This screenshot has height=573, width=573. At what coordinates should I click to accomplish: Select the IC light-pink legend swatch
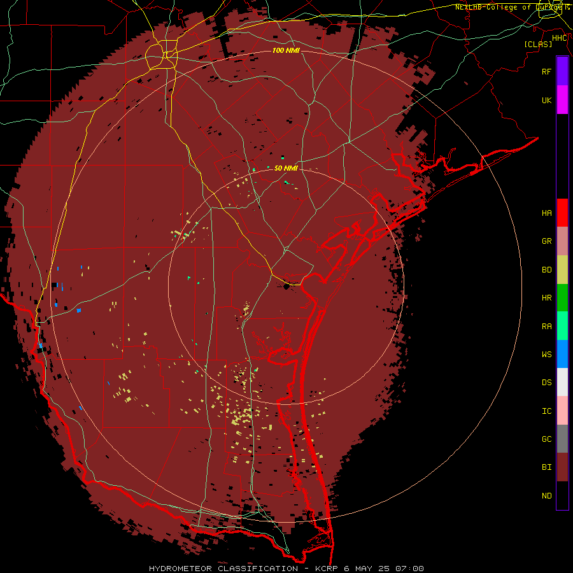point(562,411)
